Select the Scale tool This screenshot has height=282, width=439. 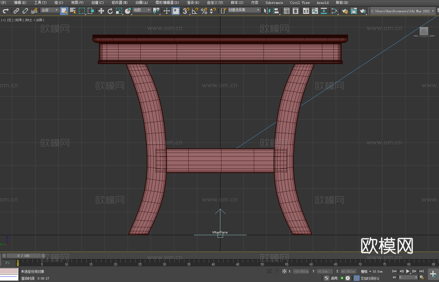tap(119, 11)
